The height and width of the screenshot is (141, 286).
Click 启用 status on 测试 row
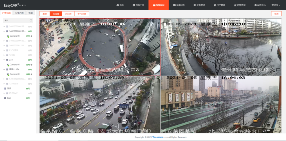(x=28, y=88)
